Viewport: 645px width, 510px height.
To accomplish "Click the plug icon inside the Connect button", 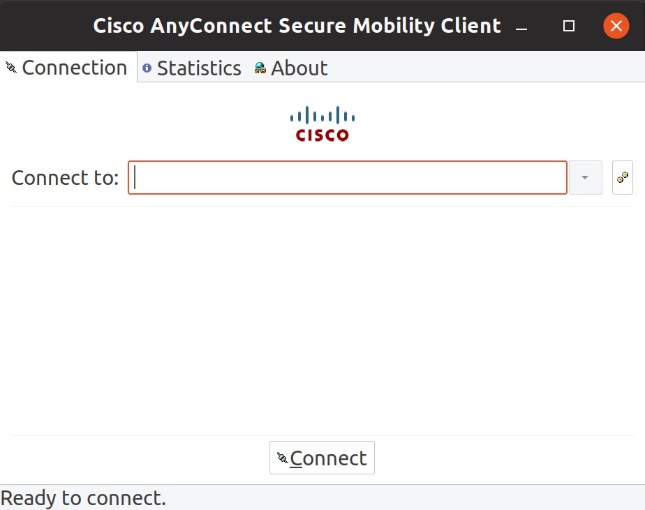I will point(282,458).
